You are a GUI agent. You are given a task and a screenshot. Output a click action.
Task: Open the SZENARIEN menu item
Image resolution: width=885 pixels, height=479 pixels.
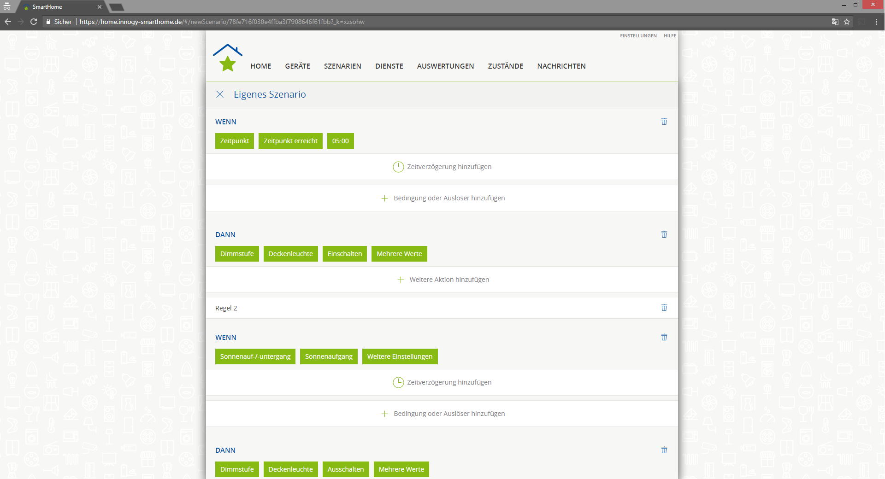[x=342, y=66]
